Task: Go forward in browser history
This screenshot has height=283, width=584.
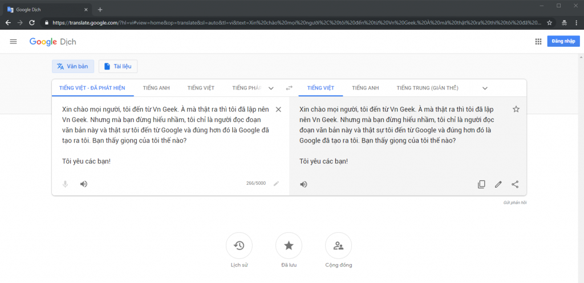Action: tap(20, 22)
